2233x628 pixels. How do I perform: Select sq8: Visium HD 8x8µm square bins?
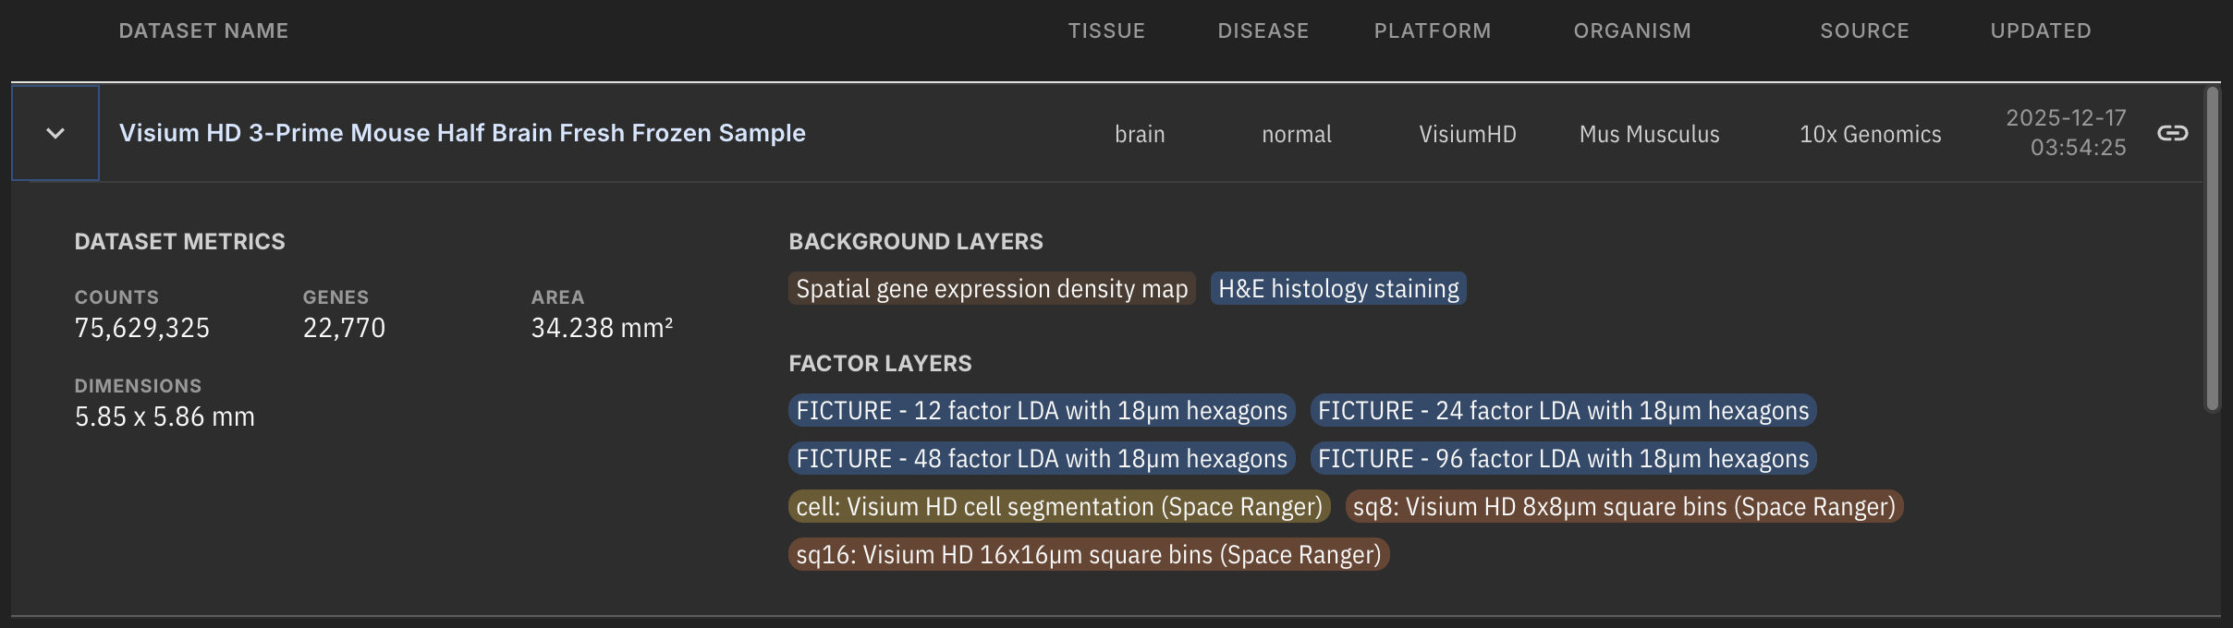[1624, 506]
